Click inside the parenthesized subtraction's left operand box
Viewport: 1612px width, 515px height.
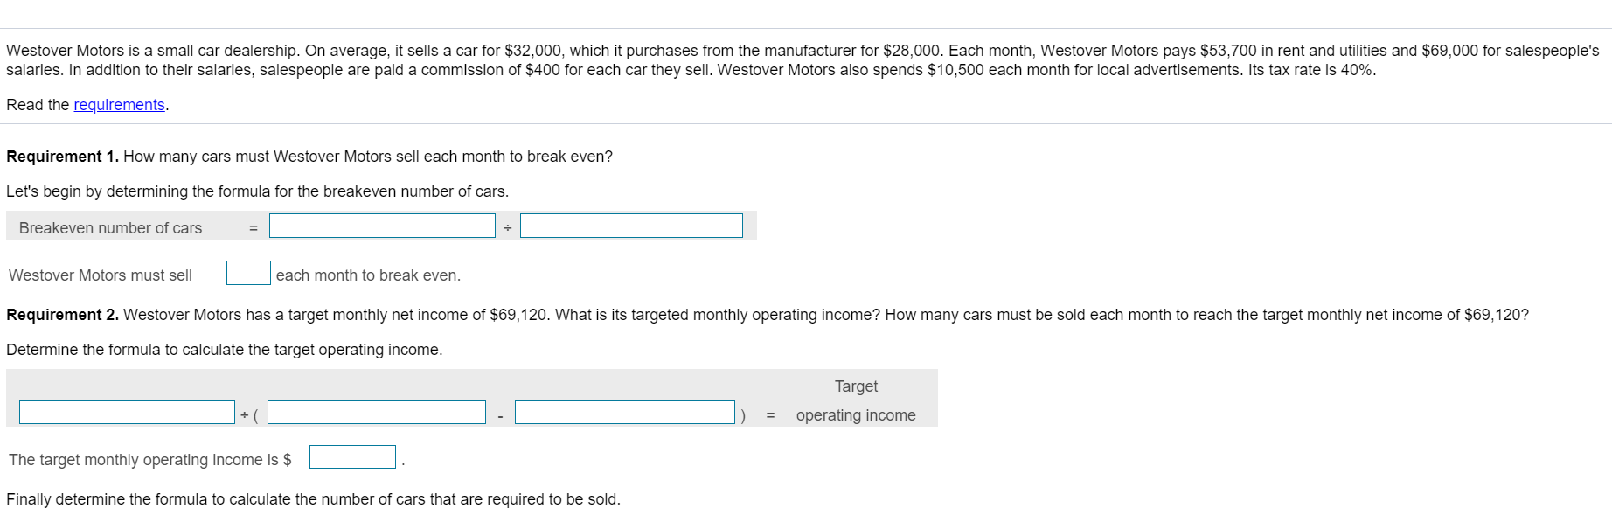click(x=376, y=412)
